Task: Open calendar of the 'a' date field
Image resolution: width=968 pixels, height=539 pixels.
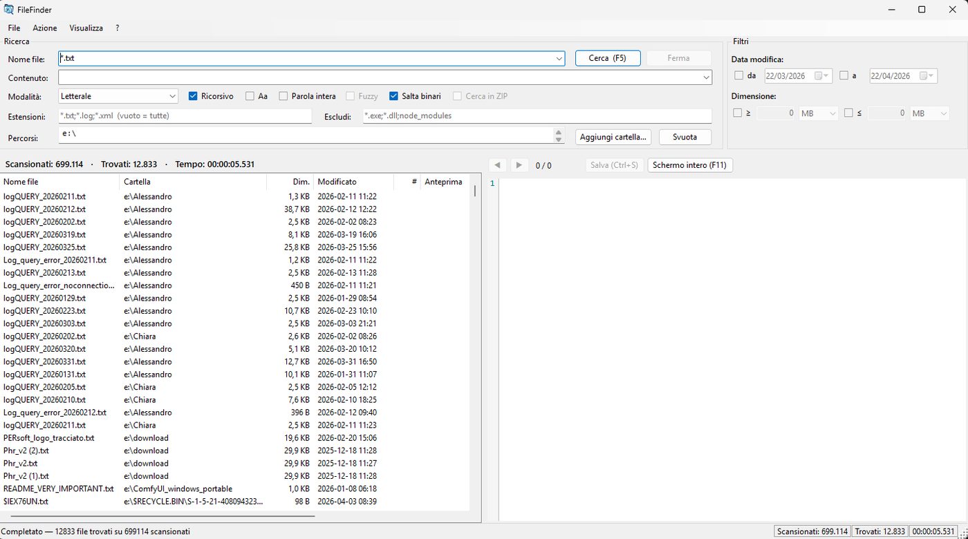Action: (927, 76)
